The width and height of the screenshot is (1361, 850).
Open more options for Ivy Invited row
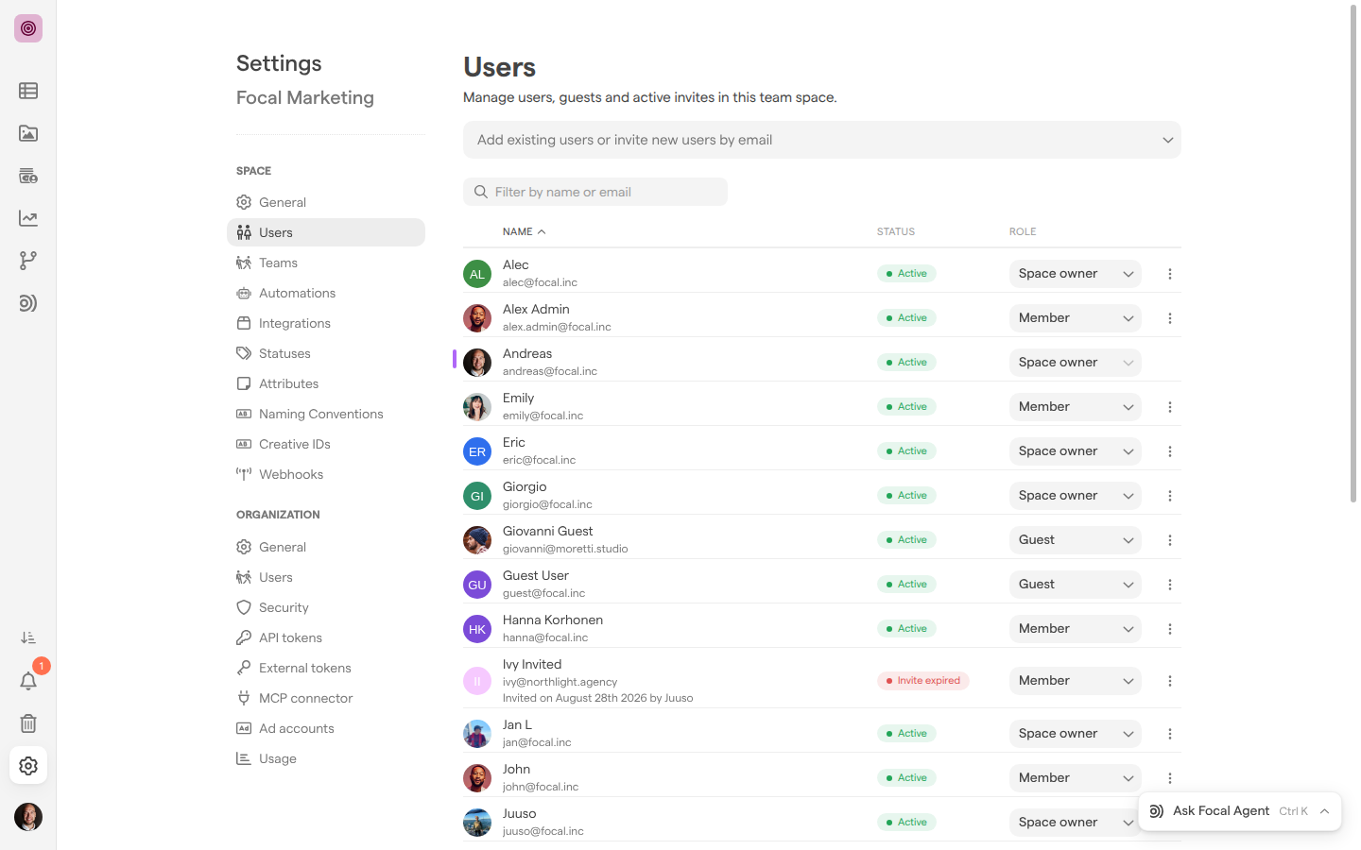pyautogui.click(x=1170, y=681)
